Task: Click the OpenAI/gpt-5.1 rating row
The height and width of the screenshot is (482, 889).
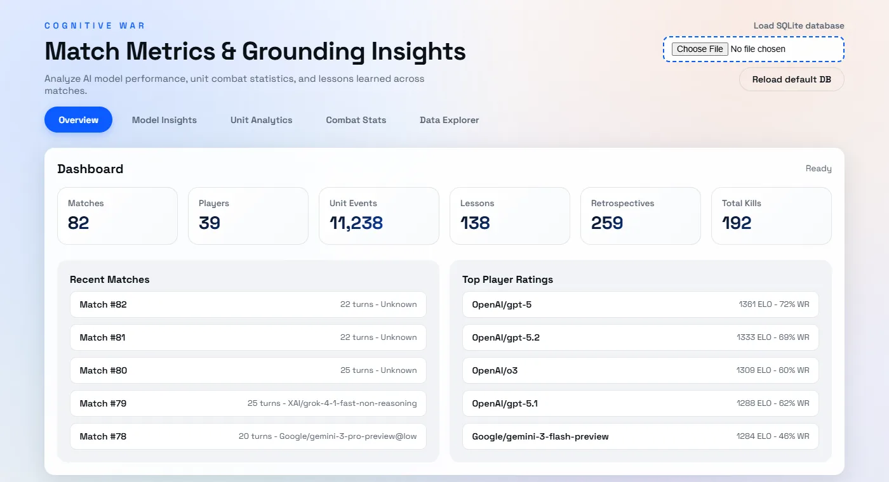Action: point(641,403)
